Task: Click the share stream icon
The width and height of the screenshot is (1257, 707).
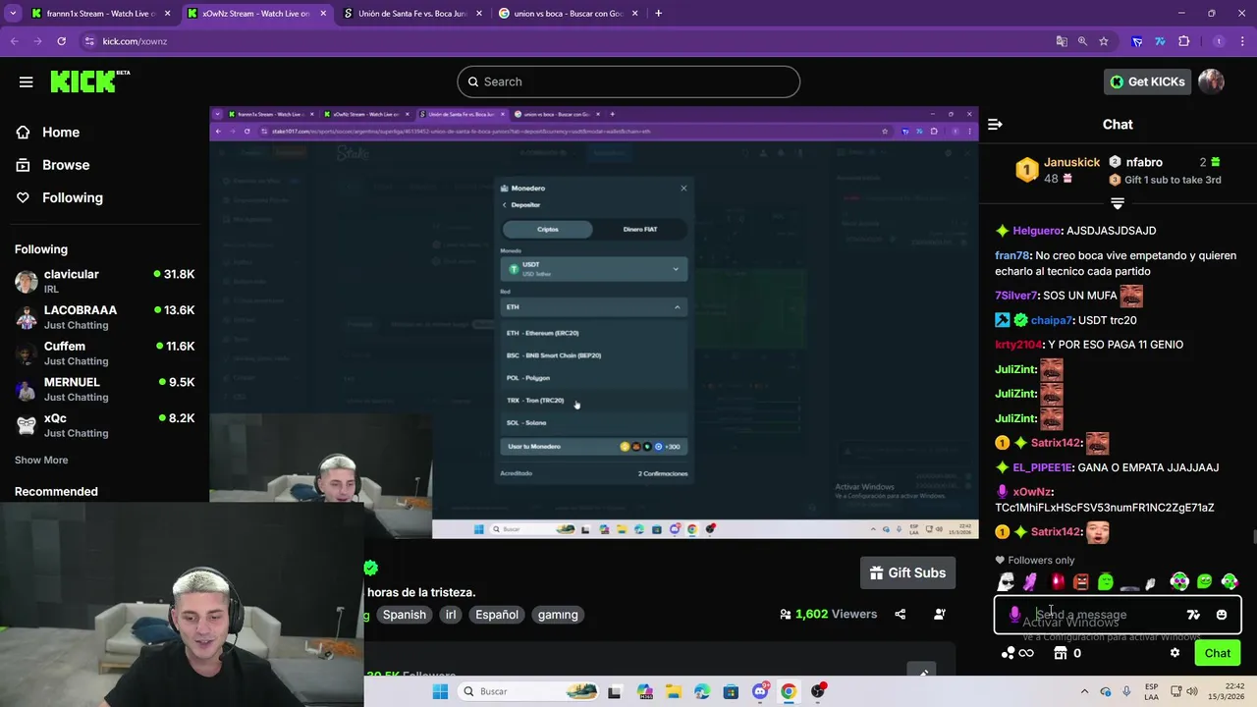Action: (x=901, y=614)
